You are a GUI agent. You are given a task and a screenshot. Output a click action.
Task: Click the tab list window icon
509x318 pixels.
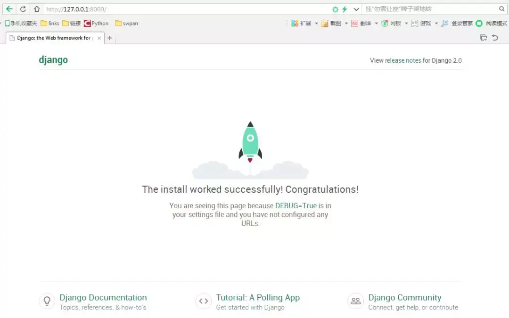[x=484, y=38]
